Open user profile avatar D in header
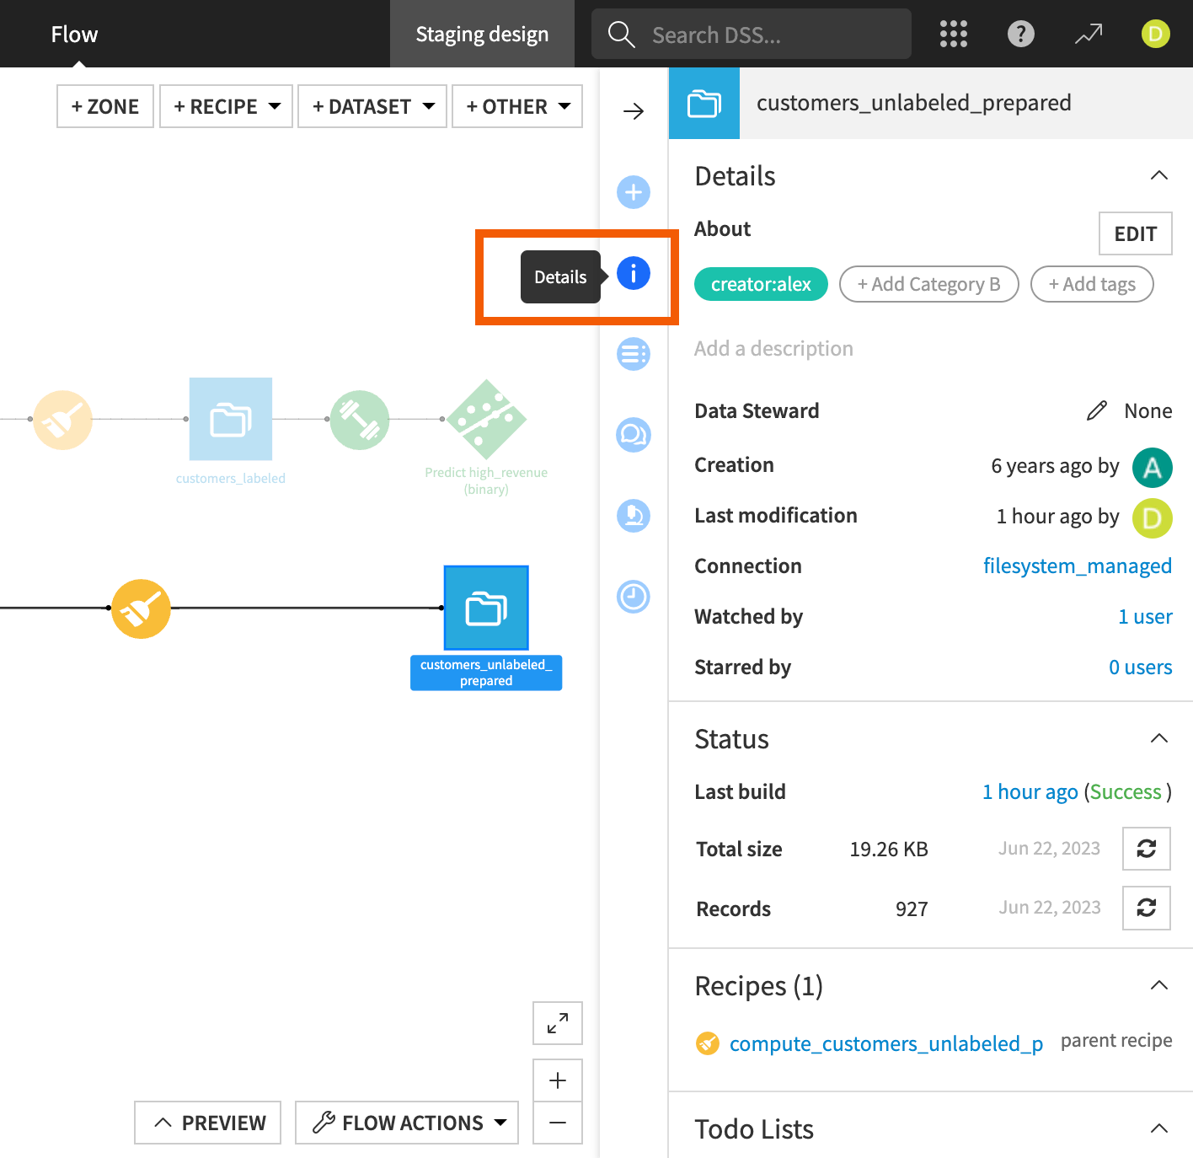1193x1158 pixels. tap(1155, 34)
